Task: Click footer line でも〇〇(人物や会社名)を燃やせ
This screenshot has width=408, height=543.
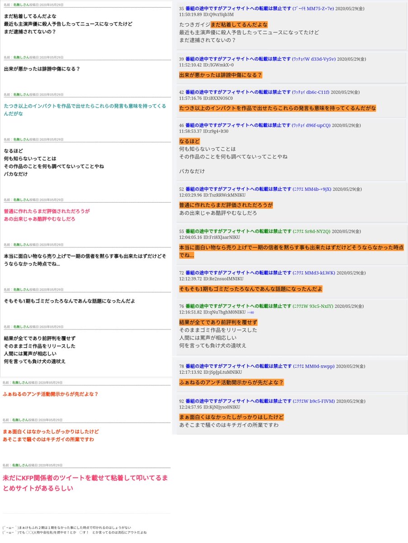Action: tap(75, 533)
